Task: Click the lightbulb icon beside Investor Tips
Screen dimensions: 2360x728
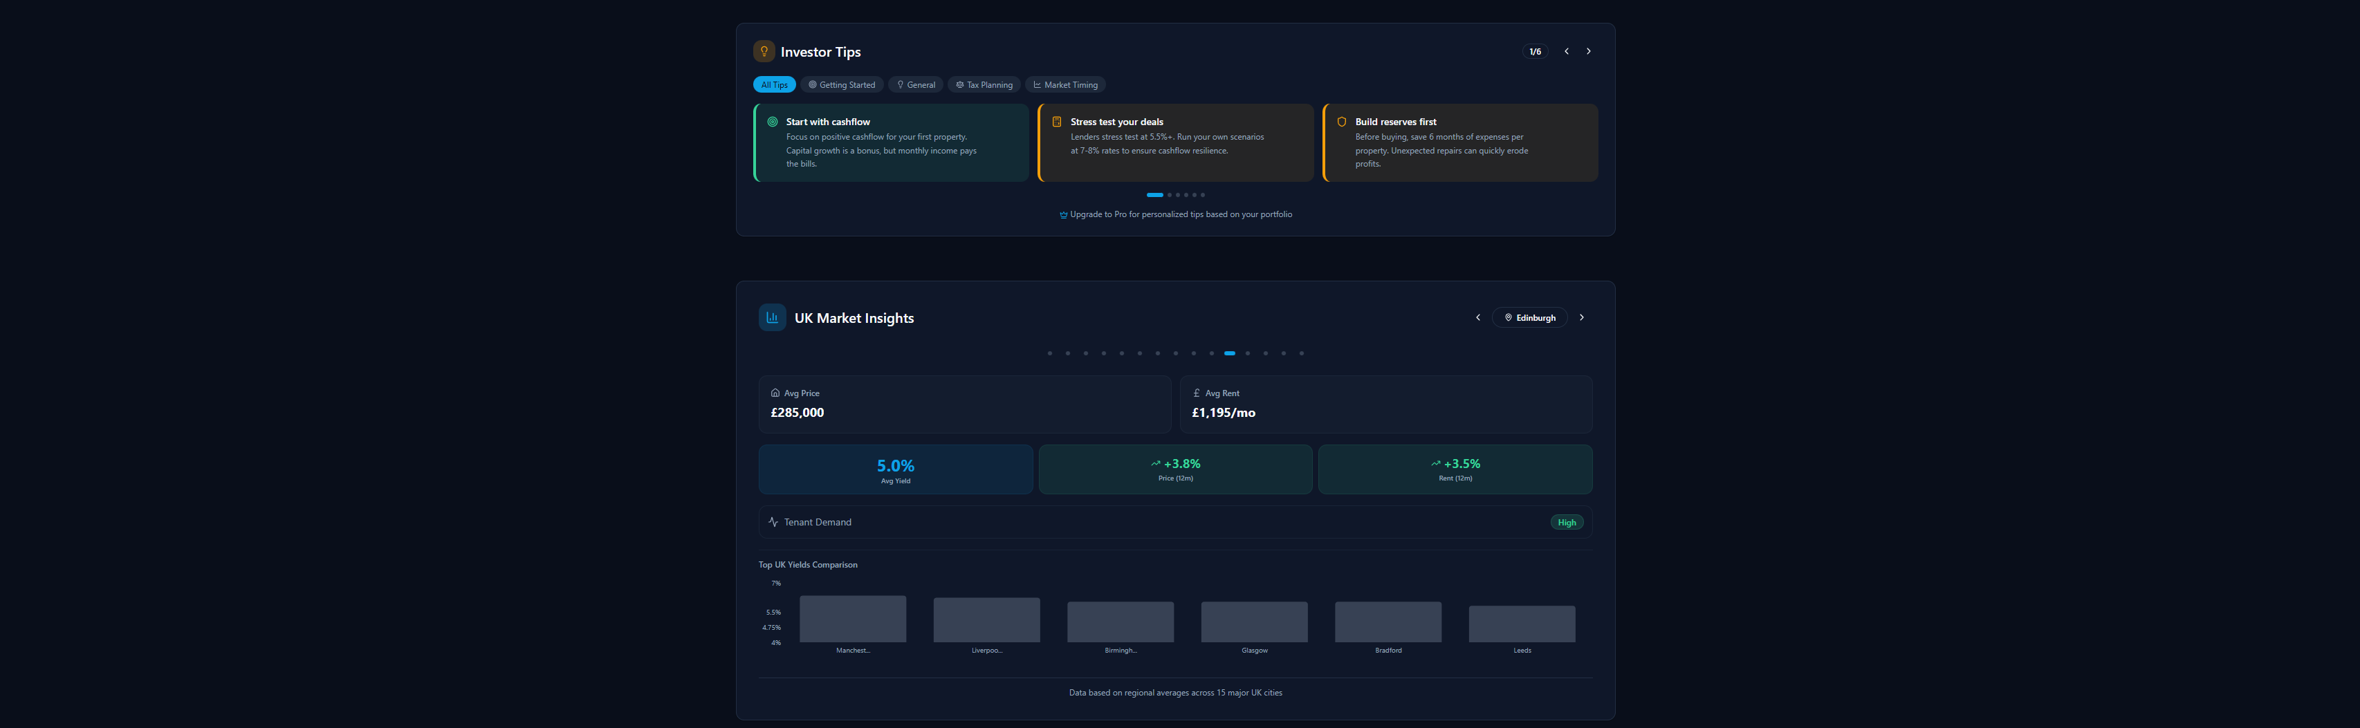Action: (765, 51)
